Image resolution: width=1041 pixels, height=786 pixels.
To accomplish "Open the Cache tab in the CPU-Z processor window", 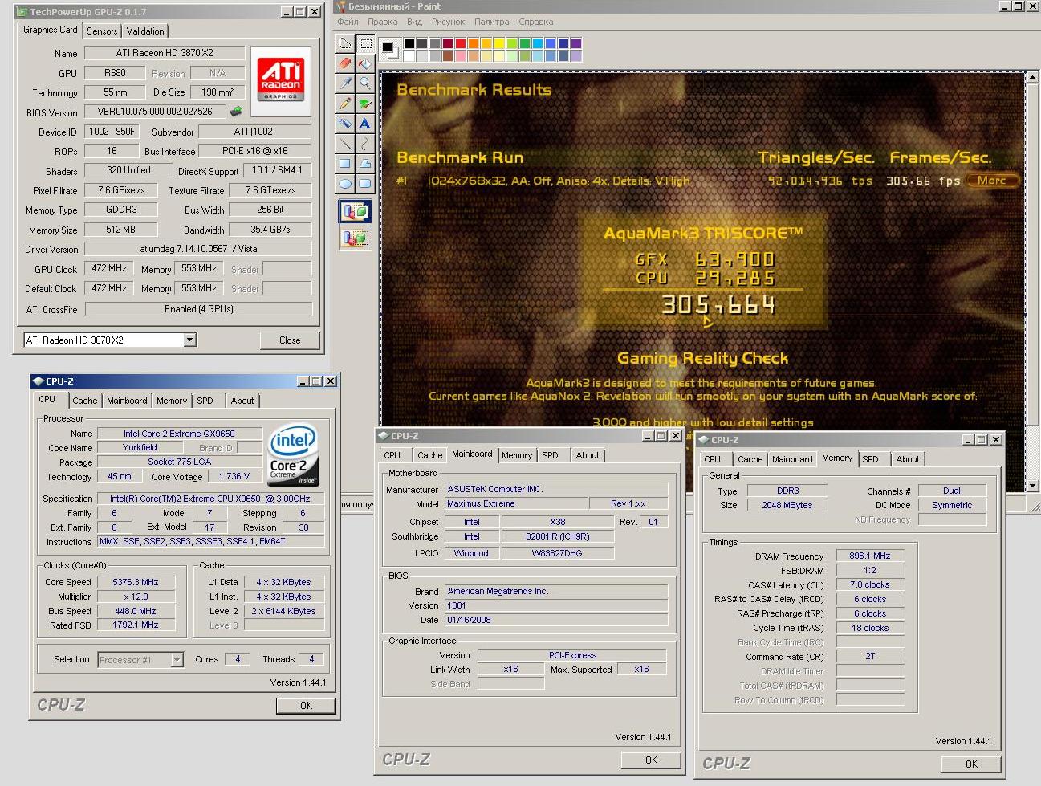I will tap(85, 401).
